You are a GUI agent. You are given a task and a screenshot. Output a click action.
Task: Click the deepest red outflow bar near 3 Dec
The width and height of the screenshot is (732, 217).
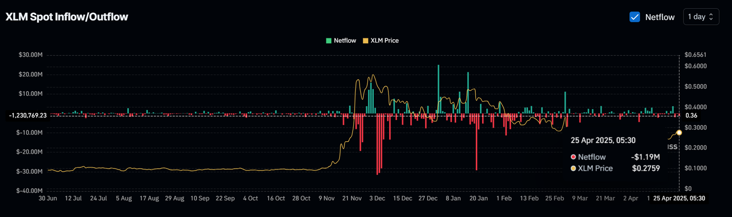pyautogui.click(x=377, y=144)
